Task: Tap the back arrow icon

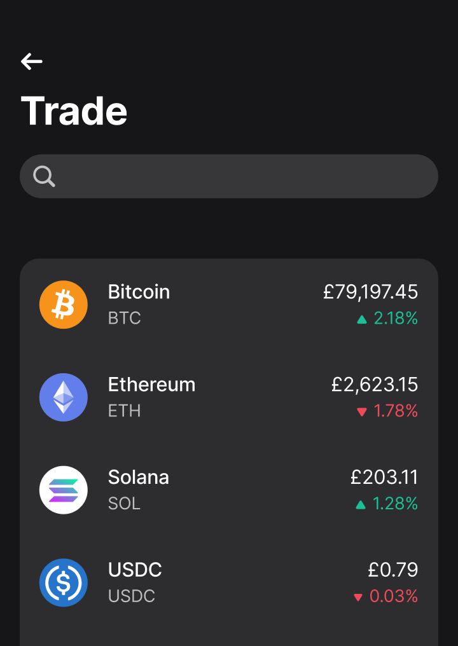Action: (x=31, y=61)
